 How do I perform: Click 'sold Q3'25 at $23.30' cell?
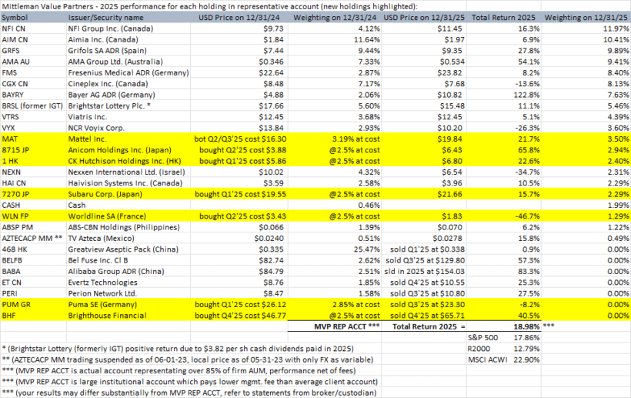(x=424, y=305)
